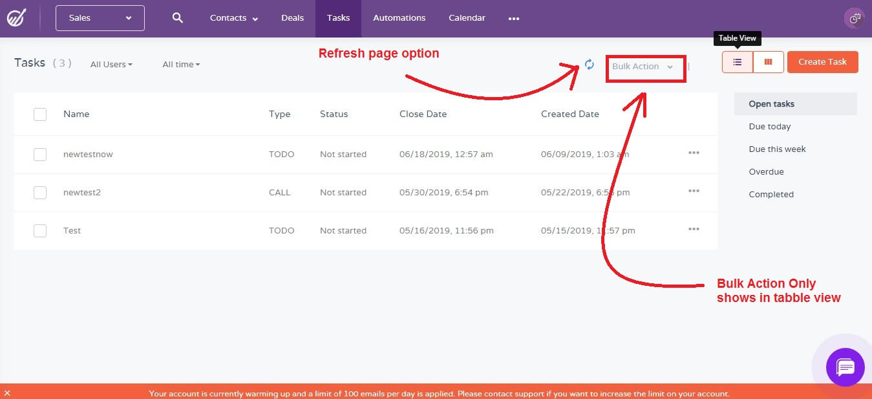872x399 pixels.
Task: Select the checkbox for newtest2 task
Action: [x=39, y=191]
